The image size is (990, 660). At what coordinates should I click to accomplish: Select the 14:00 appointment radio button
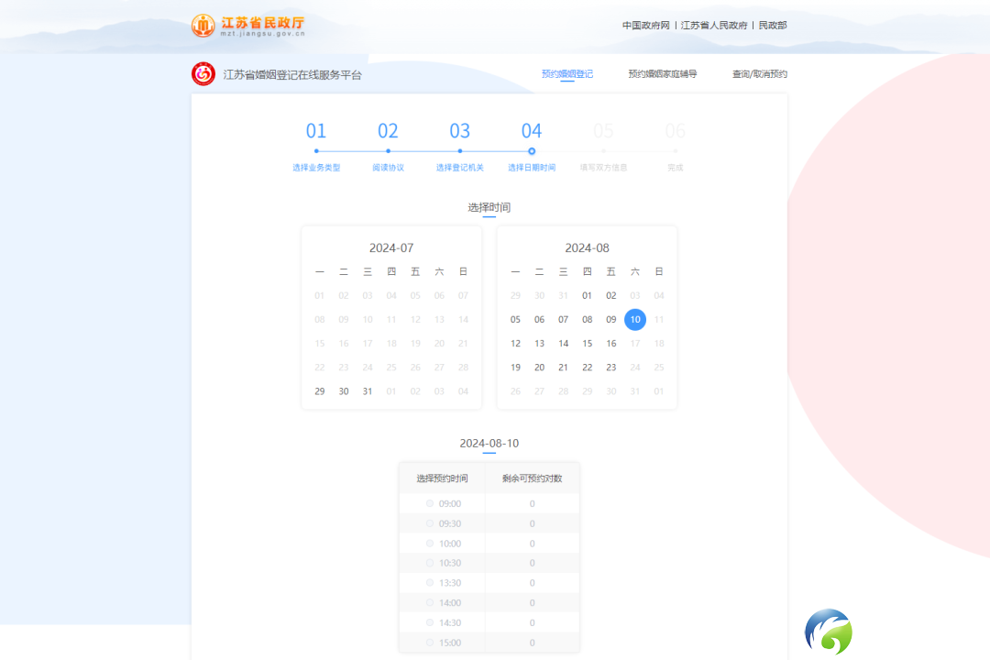(x=430, y=602)
